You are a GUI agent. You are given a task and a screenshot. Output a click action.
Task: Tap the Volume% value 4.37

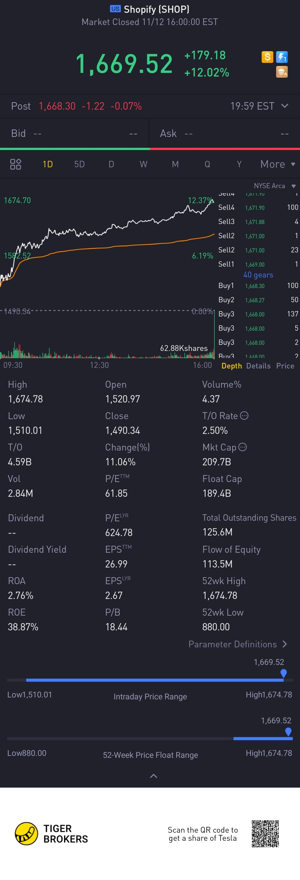click(x=211, y=399)
